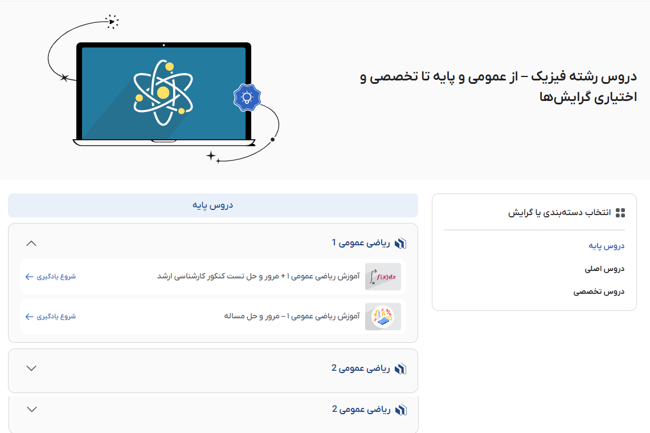Expand the bottom ریاضی عمومی 2 section

tap(31, 408)
